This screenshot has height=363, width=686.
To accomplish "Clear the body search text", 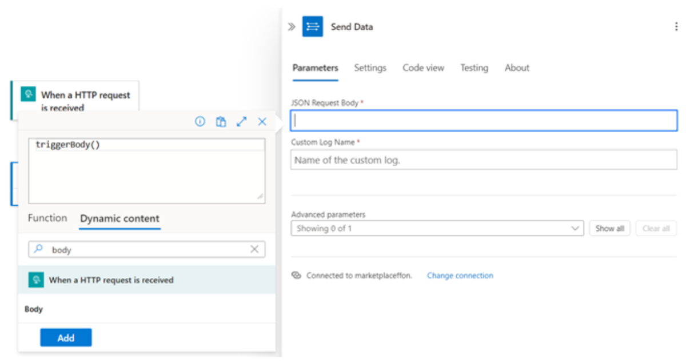I will pyautogui.click(x=254, y=249).
